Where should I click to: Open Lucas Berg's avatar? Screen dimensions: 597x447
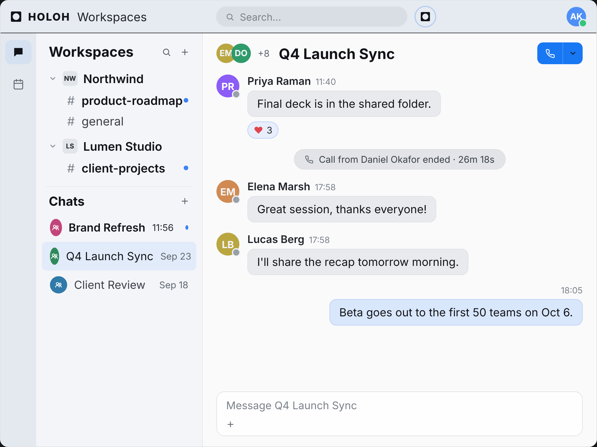click(x=228, y=244)
